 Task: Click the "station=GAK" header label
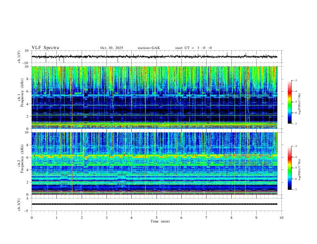[x=148, y=48]
